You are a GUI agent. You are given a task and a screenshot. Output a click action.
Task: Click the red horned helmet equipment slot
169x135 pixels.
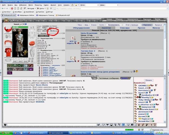[8, 29]
